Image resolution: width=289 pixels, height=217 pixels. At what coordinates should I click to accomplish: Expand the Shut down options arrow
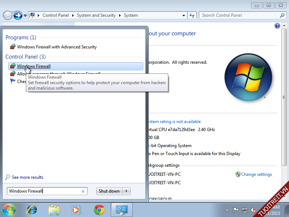126,191
